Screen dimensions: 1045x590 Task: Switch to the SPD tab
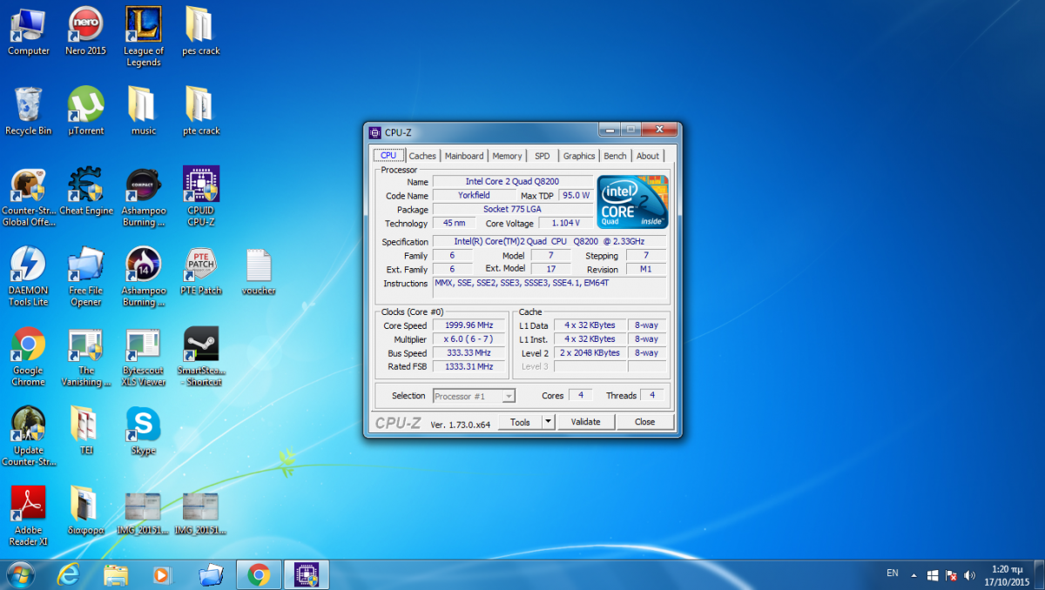[543, 156]
